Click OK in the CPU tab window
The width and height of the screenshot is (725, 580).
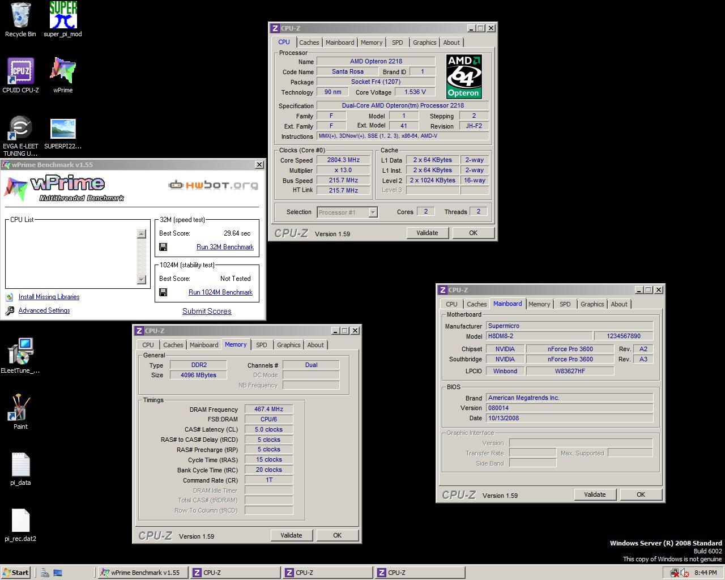(473, 233)
